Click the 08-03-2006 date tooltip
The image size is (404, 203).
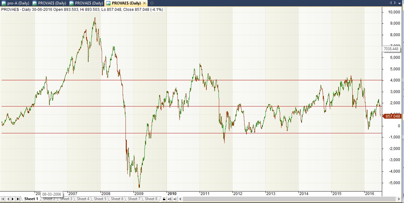click(x=52, y=194)
